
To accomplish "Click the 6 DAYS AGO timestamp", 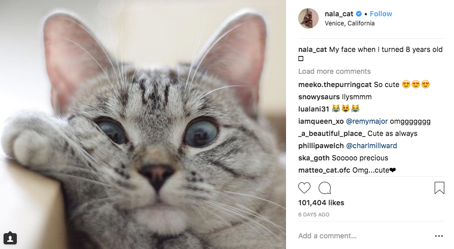I will coord(314,215).
